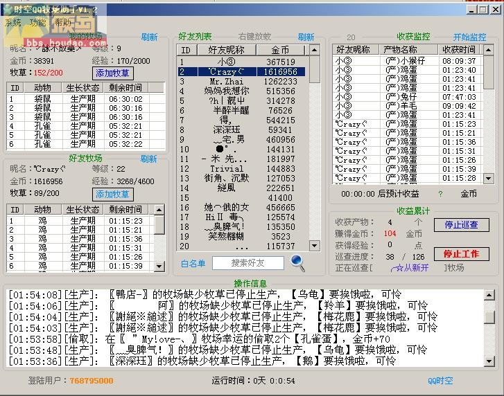Click 开始监控 to start monitoring
The height and width of the screenshot is (396, 504).
469,37
